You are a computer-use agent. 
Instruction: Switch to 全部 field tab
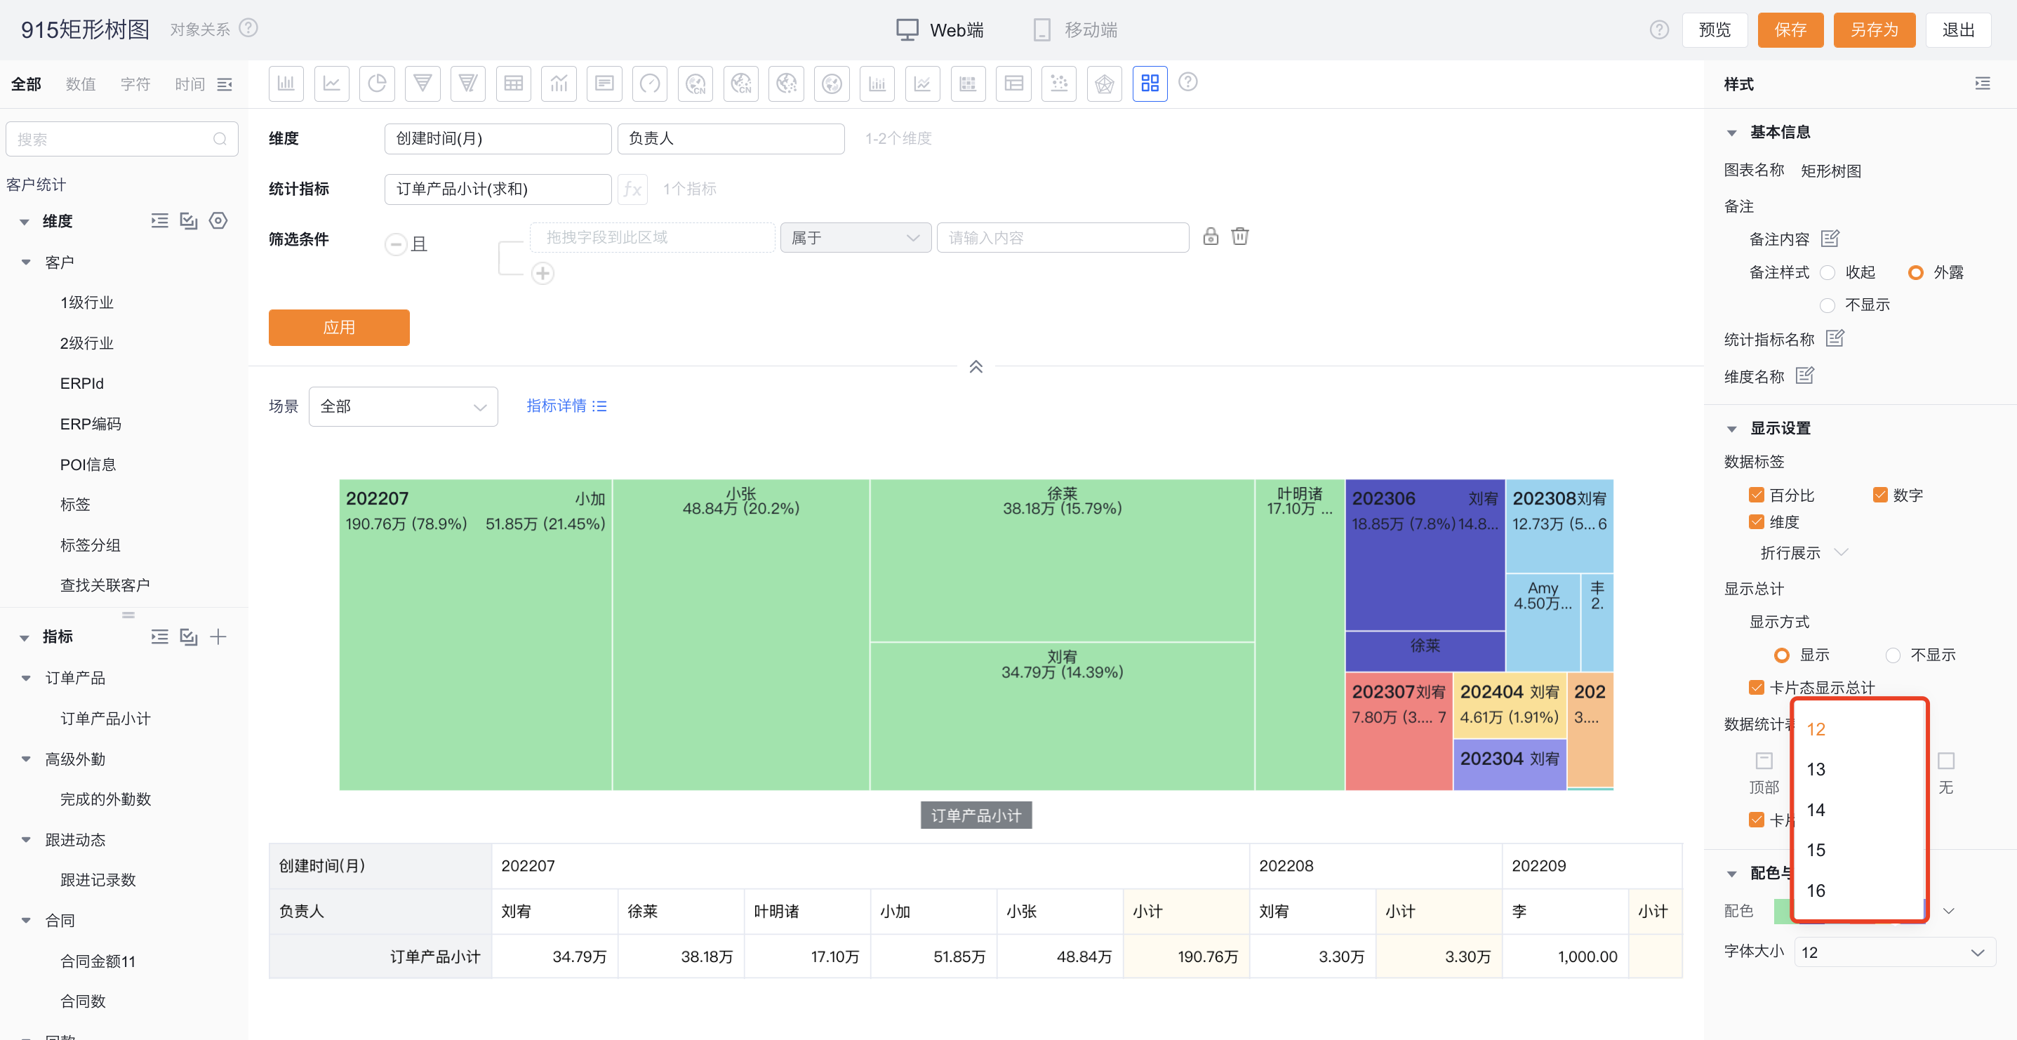(26, 84)
